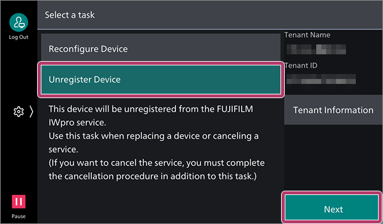This screenshot has height=224, width=383.
Task: Click the Tenant ID label
Action: 301,65
